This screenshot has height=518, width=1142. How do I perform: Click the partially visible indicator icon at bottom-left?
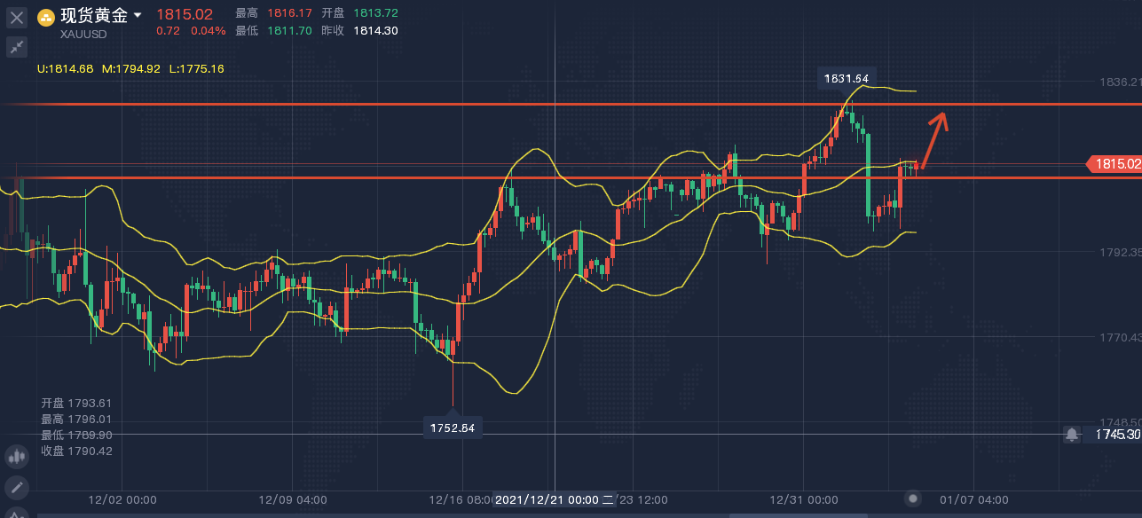click(x=16, y=514)
